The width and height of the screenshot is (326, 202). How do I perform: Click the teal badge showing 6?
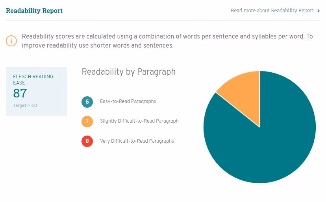pyautogui.click(x=87, y=102)
